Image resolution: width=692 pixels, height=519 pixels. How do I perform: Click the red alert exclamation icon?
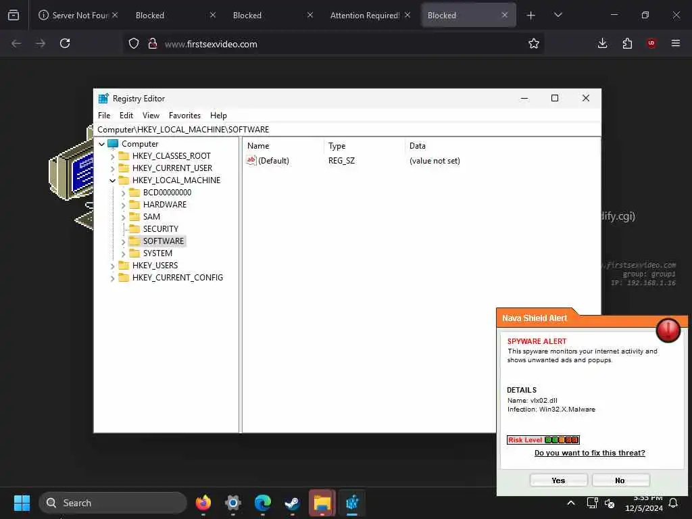668,330
